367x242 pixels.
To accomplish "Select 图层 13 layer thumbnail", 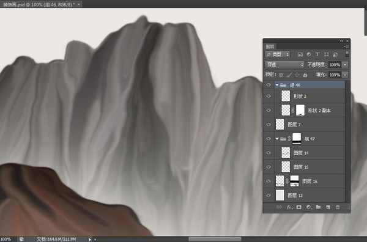I will (x=280, y=195).
